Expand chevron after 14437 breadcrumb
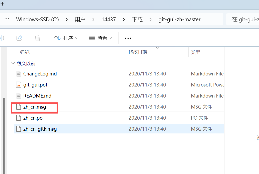Viewport: 259px width, 174px height. tap(124, 20)
